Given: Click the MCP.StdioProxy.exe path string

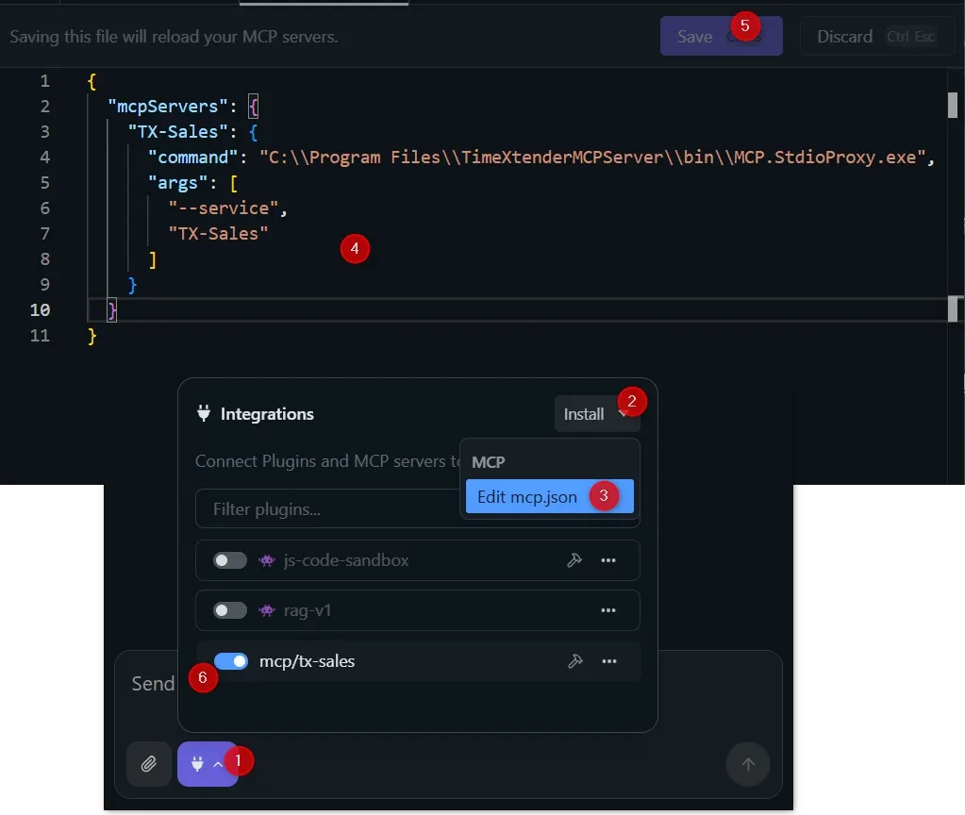Looking at the screenshot, I should [592, 157].
